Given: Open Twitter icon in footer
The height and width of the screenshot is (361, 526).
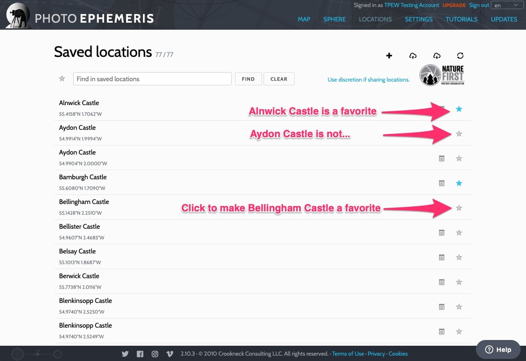Looking at the screenshot, I should coord(125,354).
